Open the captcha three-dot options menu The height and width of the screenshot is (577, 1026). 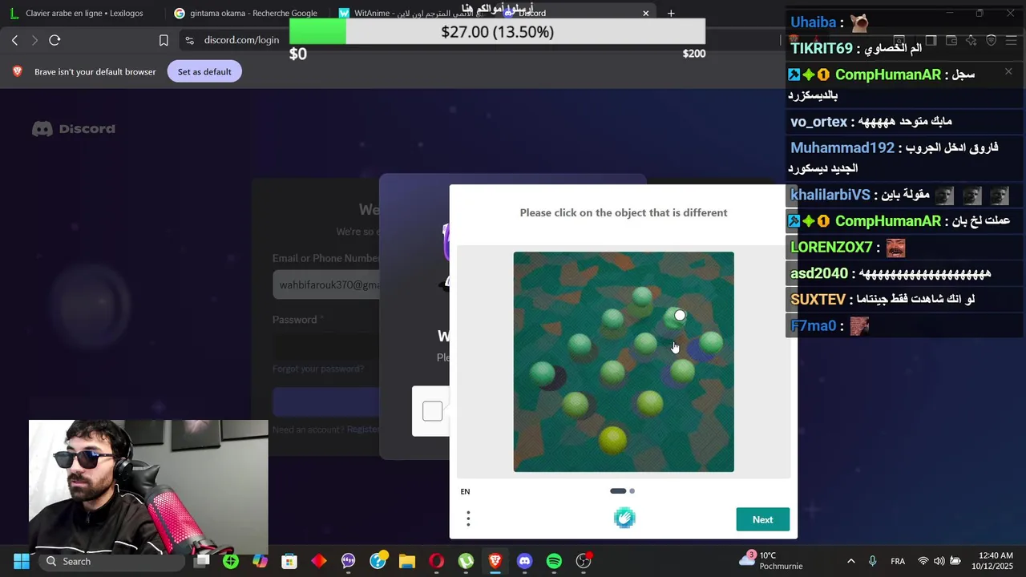click(x=468, y=518)
